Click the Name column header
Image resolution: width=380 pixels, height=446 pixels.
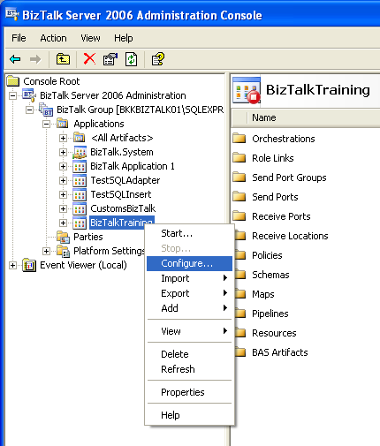pos(313,117)
